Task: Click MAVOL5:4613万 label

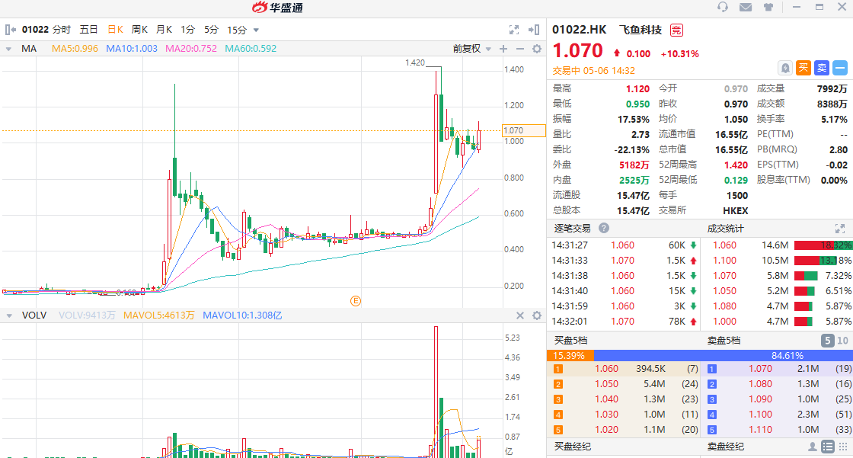Action: [158, 315]
